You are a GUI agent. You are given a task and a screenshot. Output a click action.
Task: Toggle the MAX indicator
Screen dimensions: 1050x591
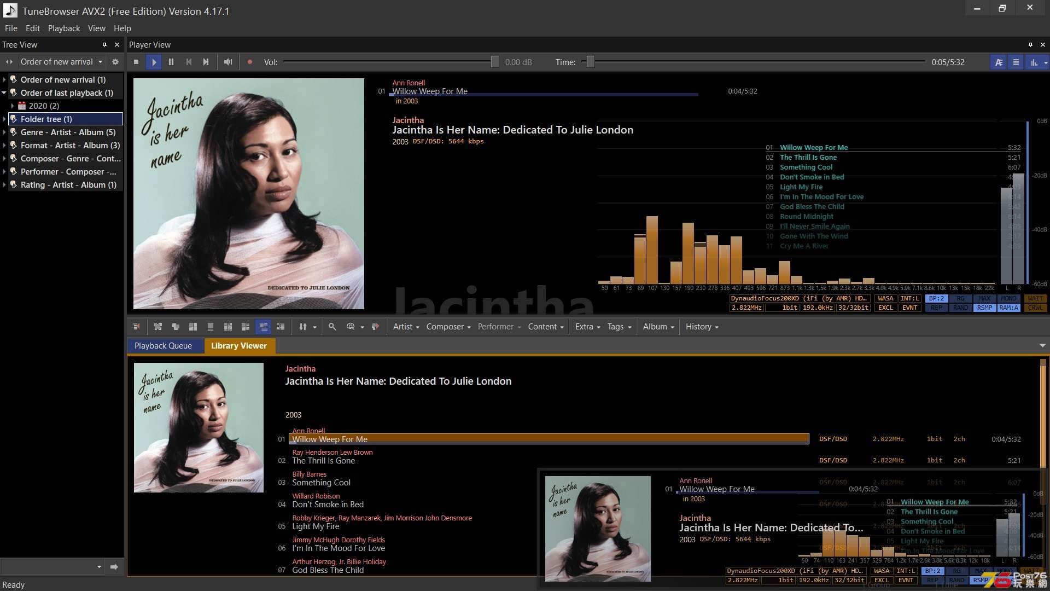(x=984, y=299)
